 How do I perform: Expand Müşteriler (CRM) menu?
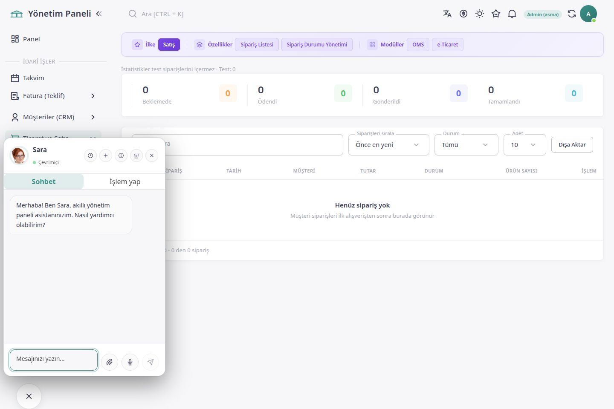(53, 117)
